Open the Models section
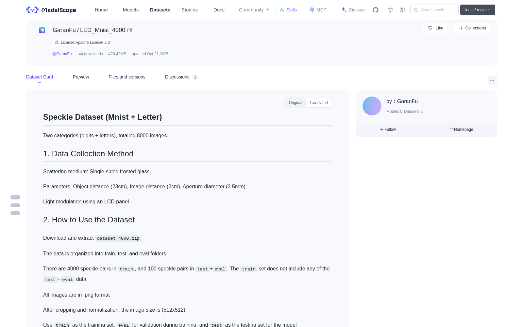The image size is (523, 327). pos(131,10)
